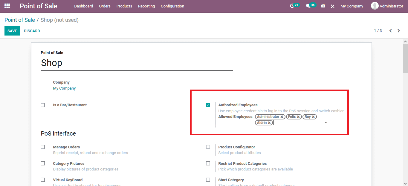Enable the Category Pictures checkbox
Screen dimensions: 408x186
43,163
